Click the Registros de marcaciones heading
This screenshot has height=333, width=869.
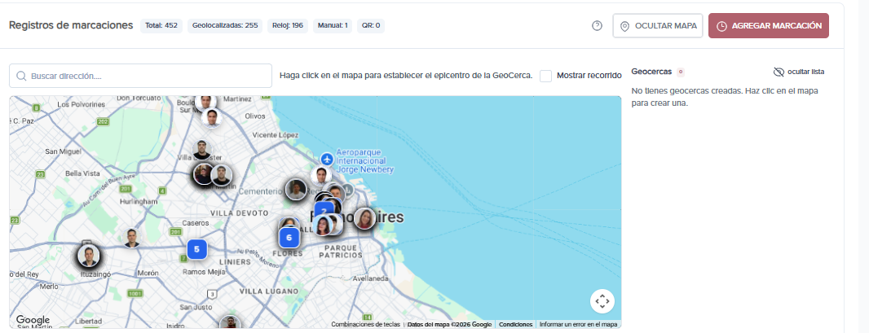(x=71, y=25)
